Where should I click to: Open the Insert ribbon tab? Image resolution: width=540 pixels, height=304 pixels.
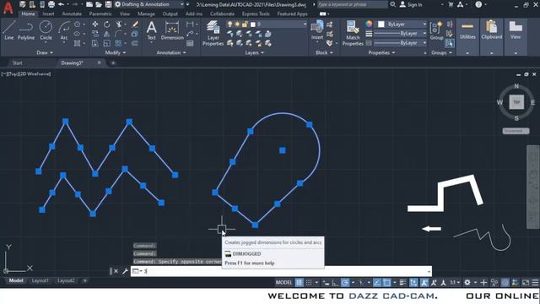coord(49,14)
